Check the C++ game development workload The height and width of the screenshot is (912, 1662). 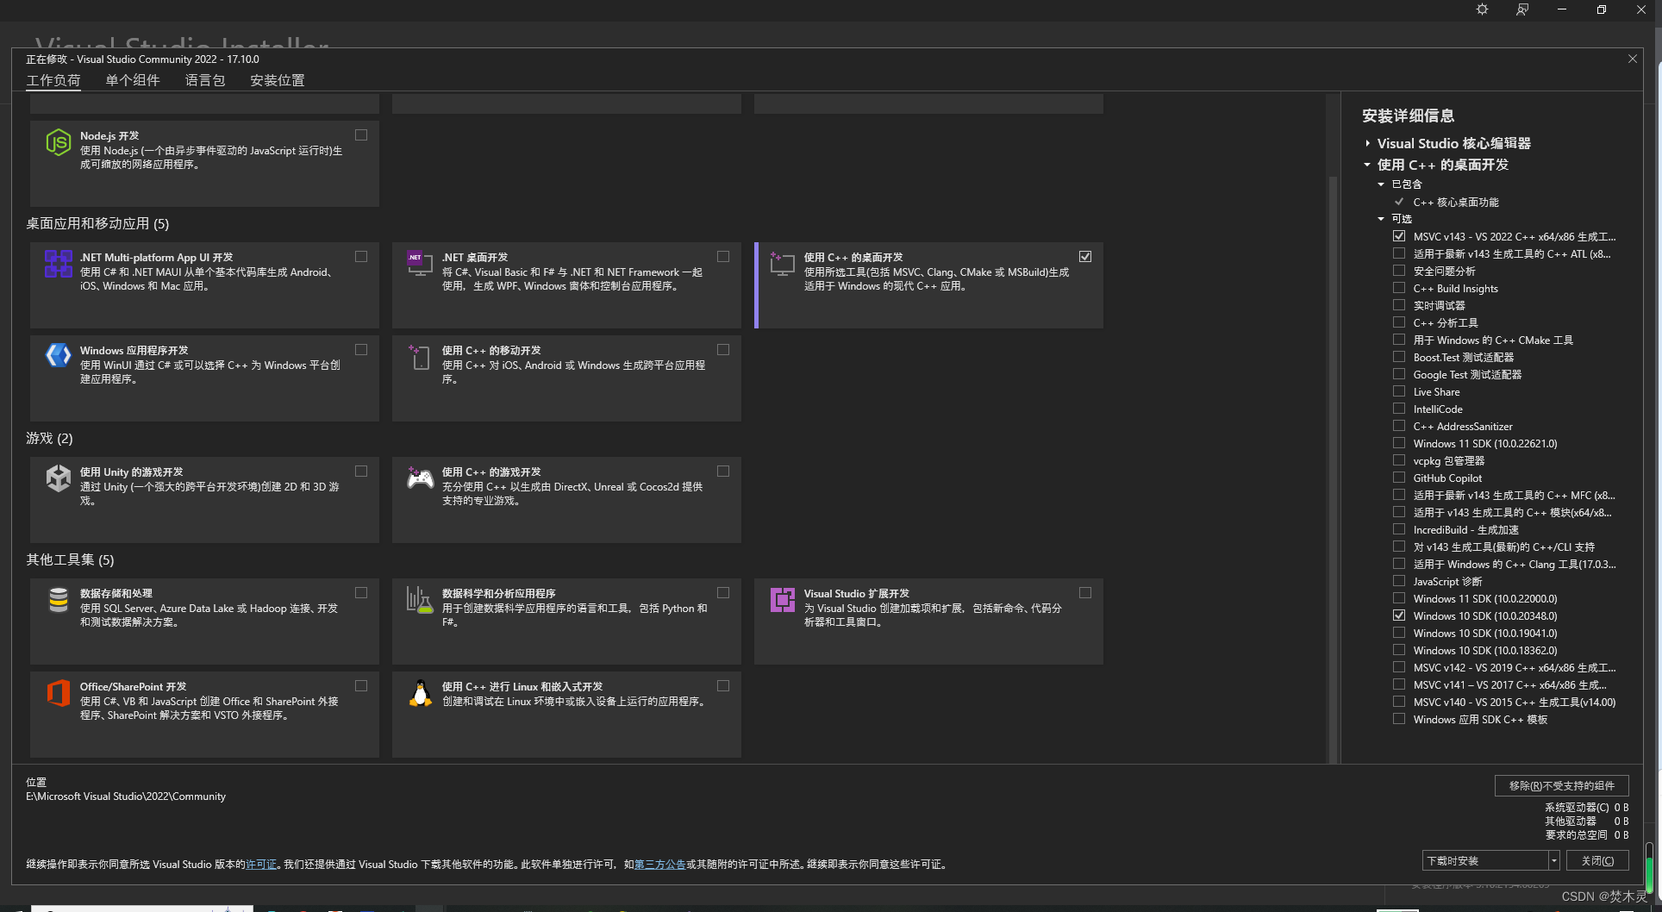723,471
